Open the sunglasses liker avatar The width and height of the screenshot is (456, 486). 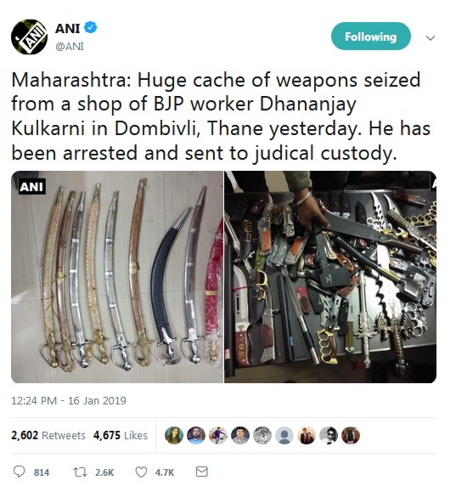(329, 435)
